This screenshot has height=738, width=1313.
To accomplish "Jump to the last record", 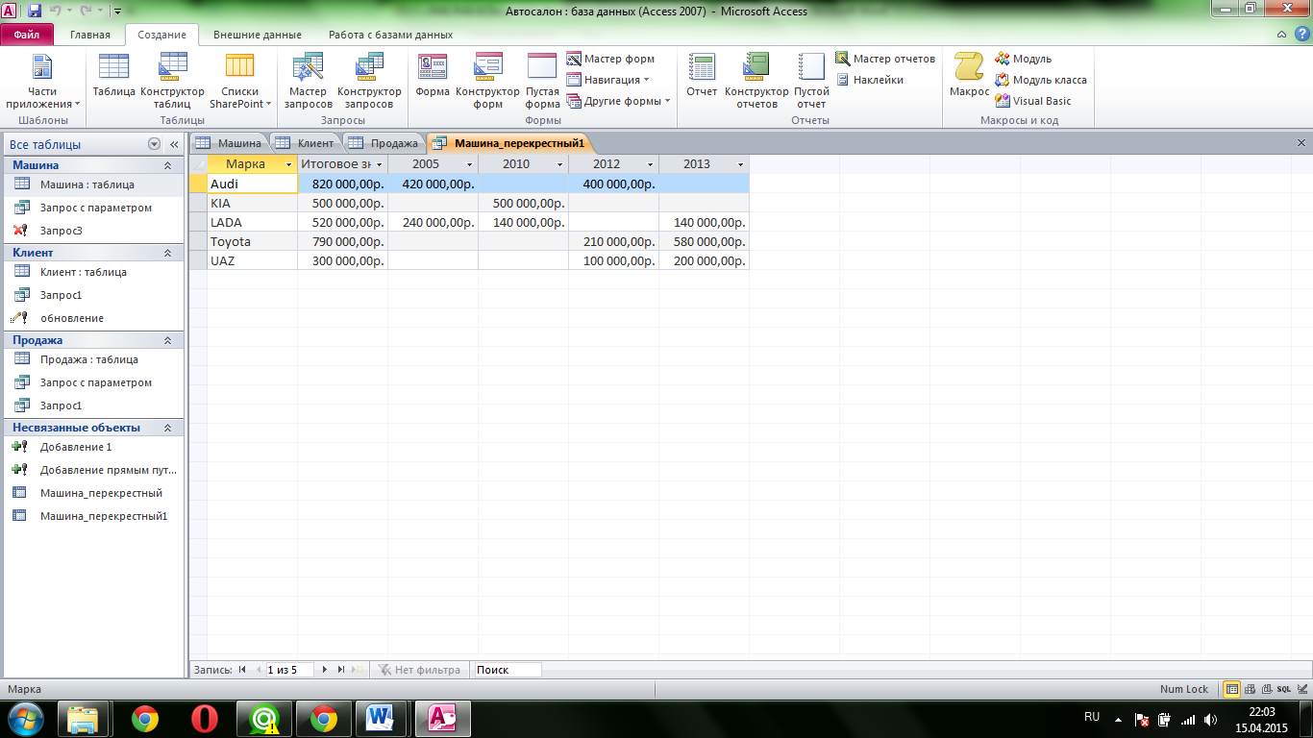I will (341, 670).
